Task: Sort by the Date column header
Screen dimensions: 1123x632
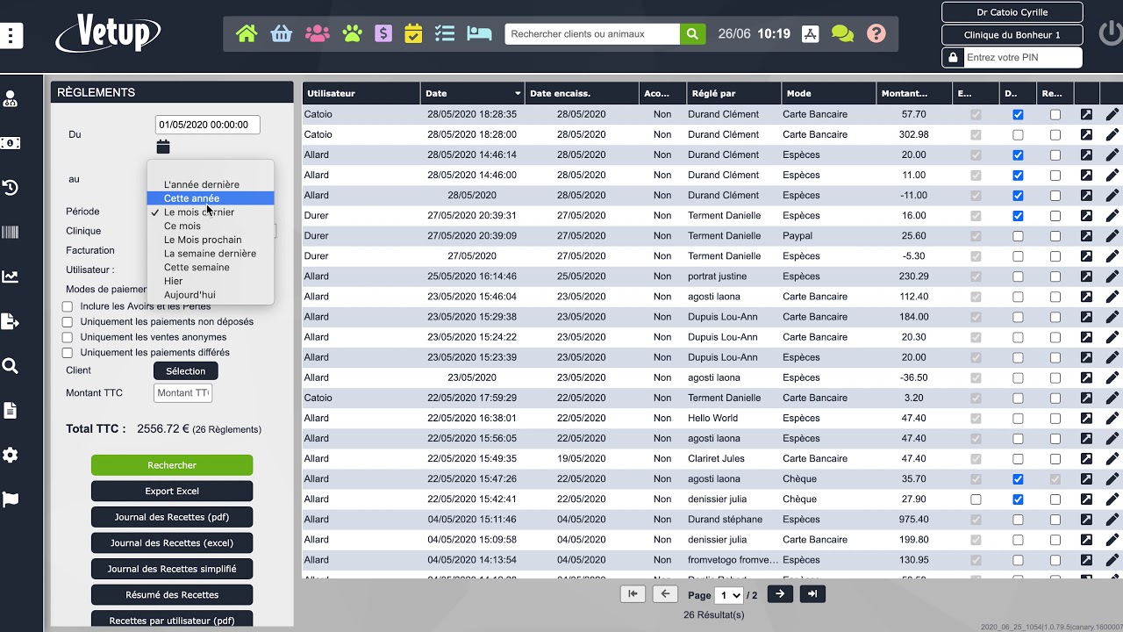Action: click(471, 93)
